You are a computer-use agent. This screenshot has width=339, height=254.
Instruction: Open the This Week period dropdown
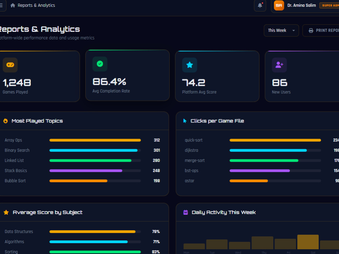(x=281, y=31)
